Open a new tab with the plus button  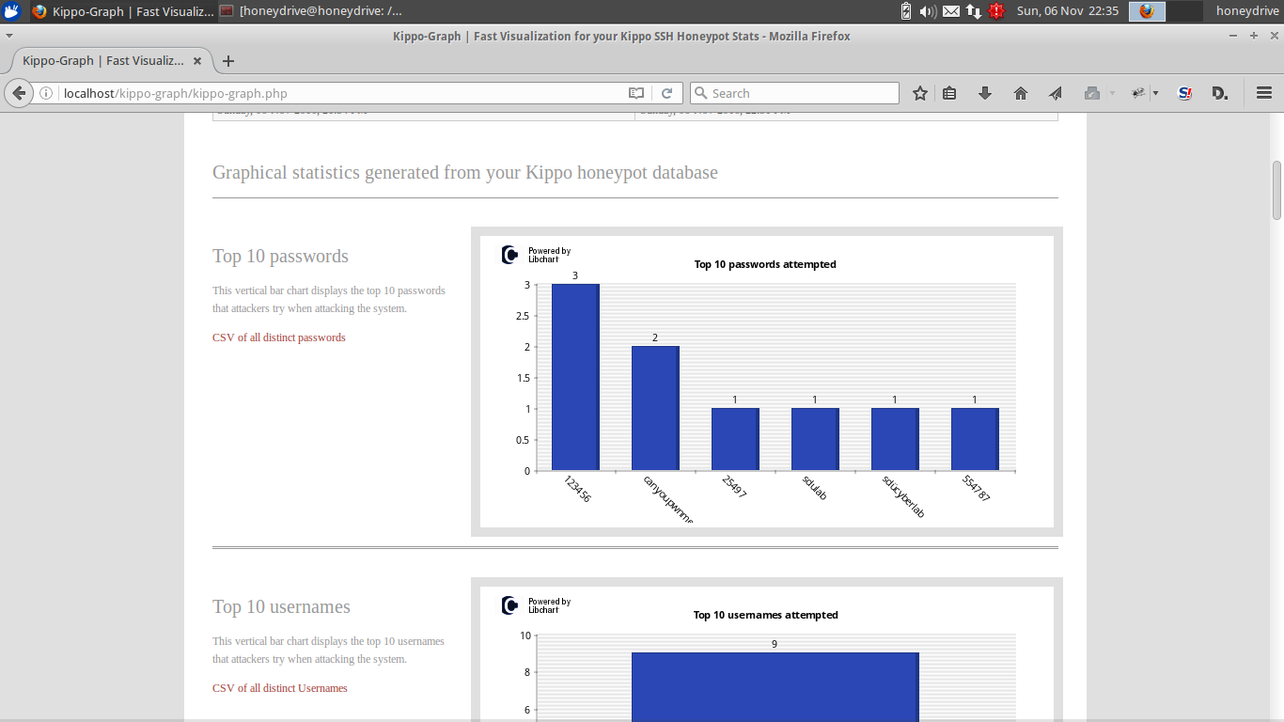click(x=227, y=61)
